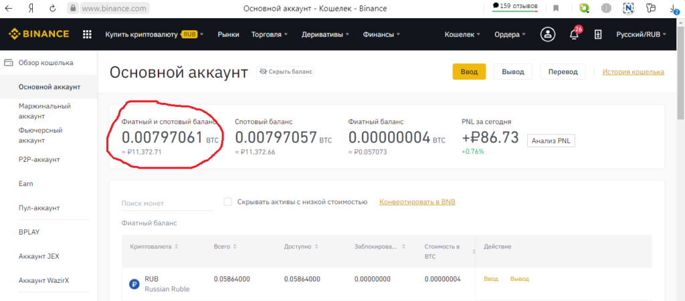The width and height of the screenshot is (685, 301).
Task: Click the Поиск монет search field
Action: pyautogui.click(x=167, y=203)
